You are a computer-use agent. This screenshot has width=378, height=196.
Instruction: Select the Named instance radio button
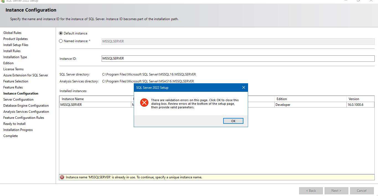point(61,41)
